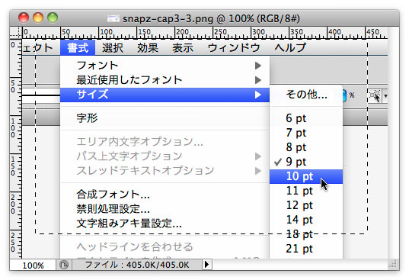
Task: Click the ruler origin corner box
Action: click(16, 33)
